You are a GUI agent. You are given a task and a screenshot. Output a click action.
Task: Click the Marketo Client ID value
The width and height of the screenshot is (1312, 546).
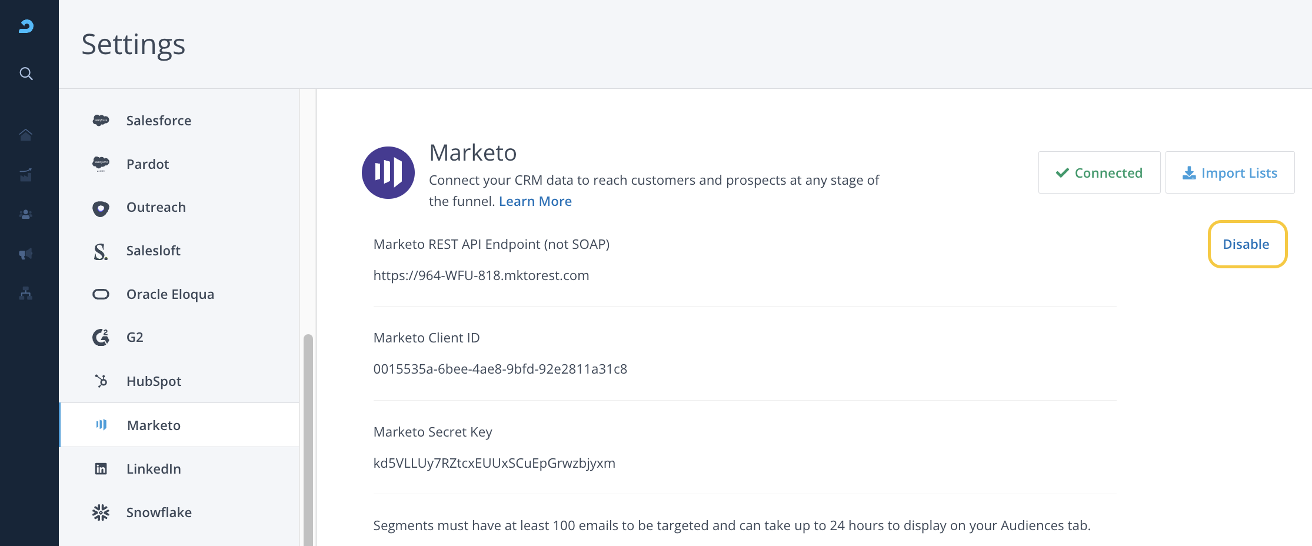pos(500,369)
